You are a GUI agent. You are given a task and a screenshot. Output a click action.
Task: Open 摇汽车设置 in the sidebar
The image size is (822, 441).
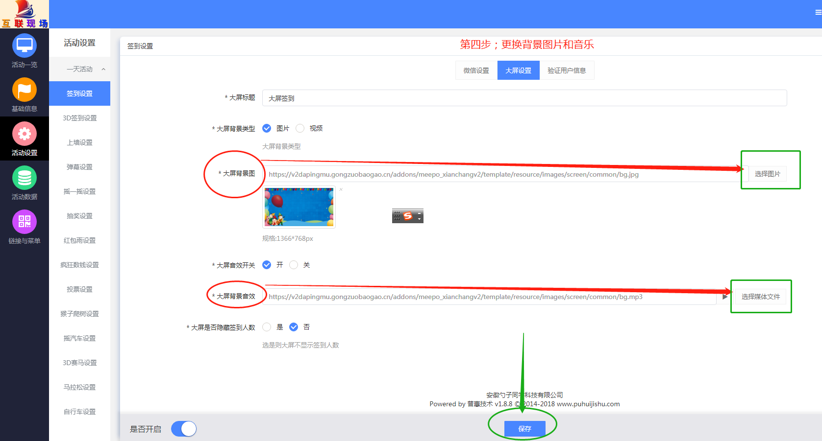point(79,338)
